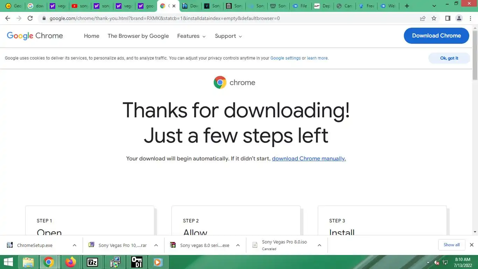The image size is (478, 269).
Task: Open the browser side panel
Action: 448,18
